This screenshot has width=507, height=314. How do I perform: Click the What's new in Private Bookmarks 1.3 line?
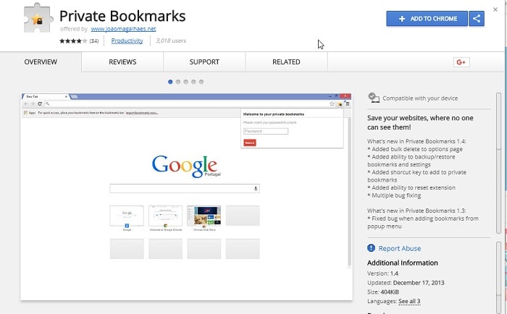416,211
